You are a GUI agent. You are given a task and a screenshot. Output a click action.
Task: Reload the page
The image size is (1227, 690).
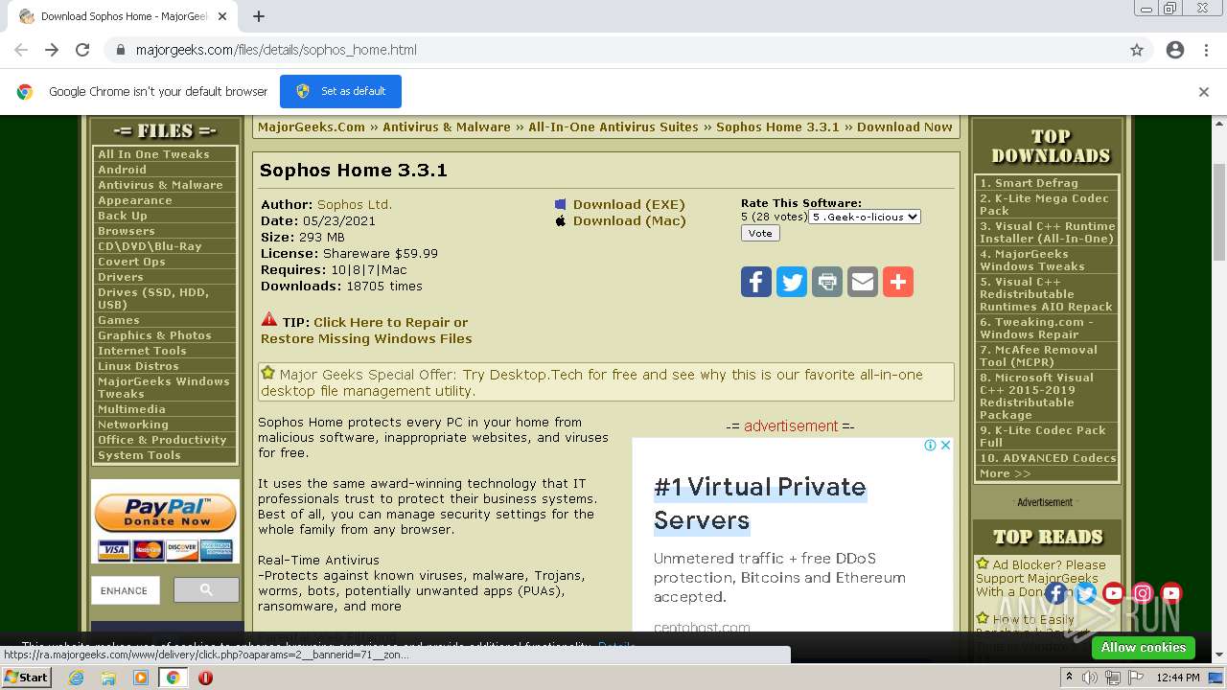[x=82, y=50]
